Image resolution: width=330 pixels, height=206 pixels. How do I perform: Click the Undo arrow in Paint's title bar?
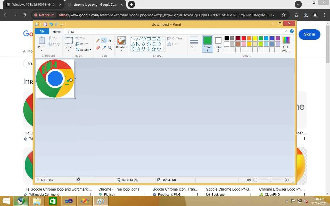coord(51,24)
